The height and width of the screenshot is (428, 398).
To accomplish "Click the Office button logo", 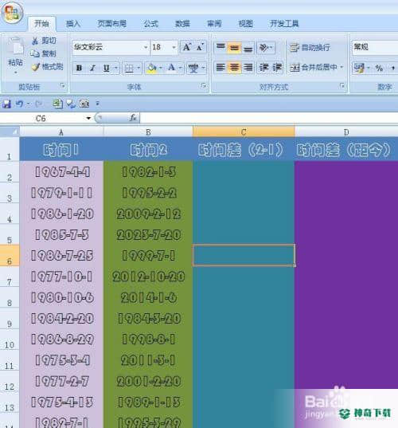I will [x=12, y=12].
